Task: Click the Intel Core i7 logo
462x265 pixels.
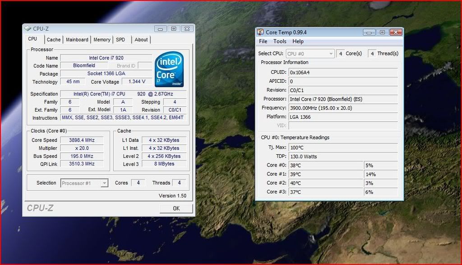Action: [x=169, y=69]
